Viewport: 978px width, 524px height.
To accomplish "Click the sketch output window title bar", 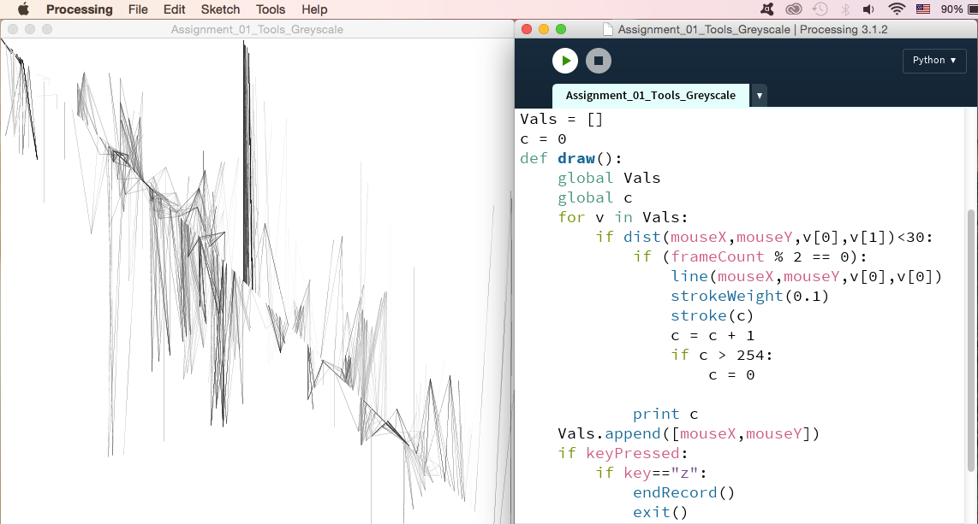I will click(257, 29).
